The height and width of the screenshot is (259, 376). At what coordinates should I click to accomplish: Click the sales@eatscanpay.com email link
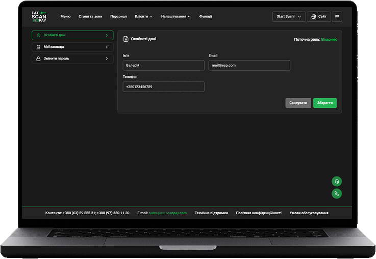(168, 213)
